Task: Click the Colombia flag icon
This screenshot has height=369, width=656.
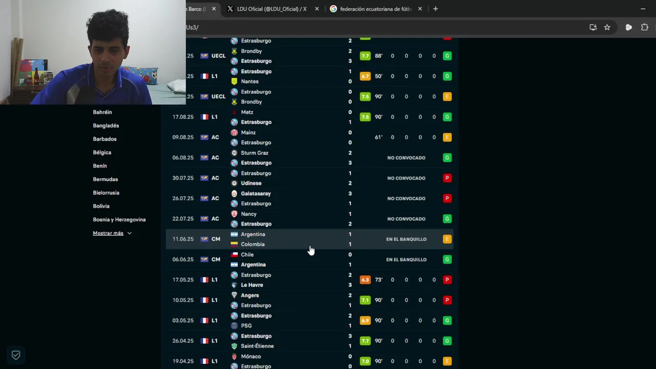Action: 234,244
